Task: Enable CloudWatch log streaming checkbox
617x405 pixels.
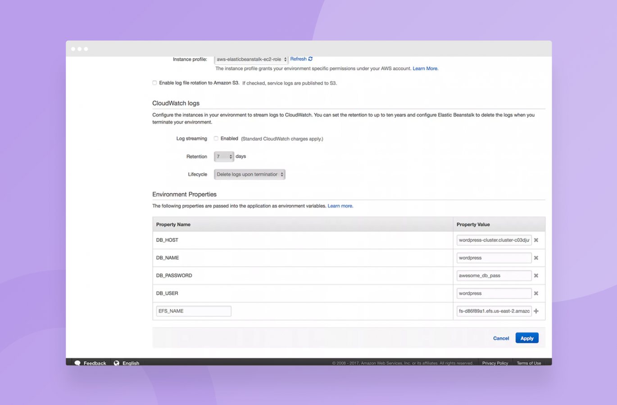Action: coord(216,139)
